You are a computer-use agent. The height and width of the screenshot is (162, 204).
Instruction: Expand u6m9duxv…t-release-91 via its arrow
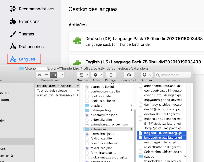point(78,95)
